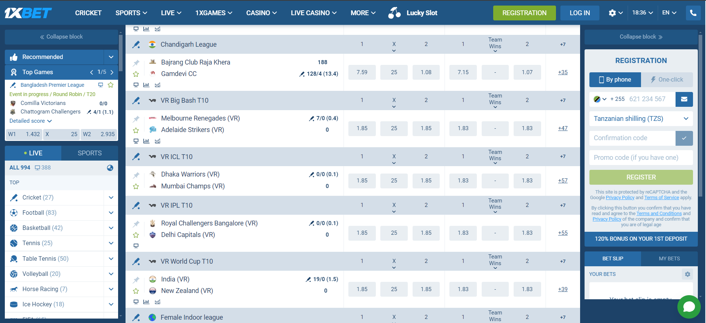Expand Detailed score

30,121
